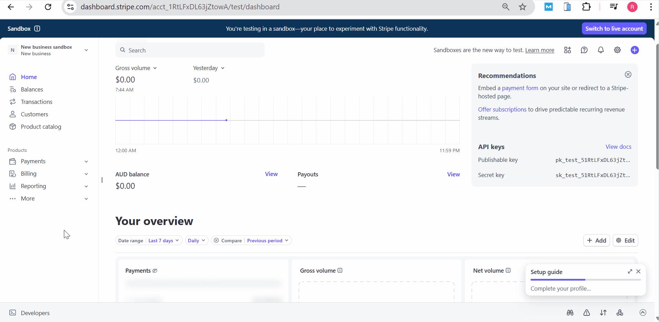659x322 pixels.
Task: Click View docs for API keys
Action: click(x=618, y=147)
